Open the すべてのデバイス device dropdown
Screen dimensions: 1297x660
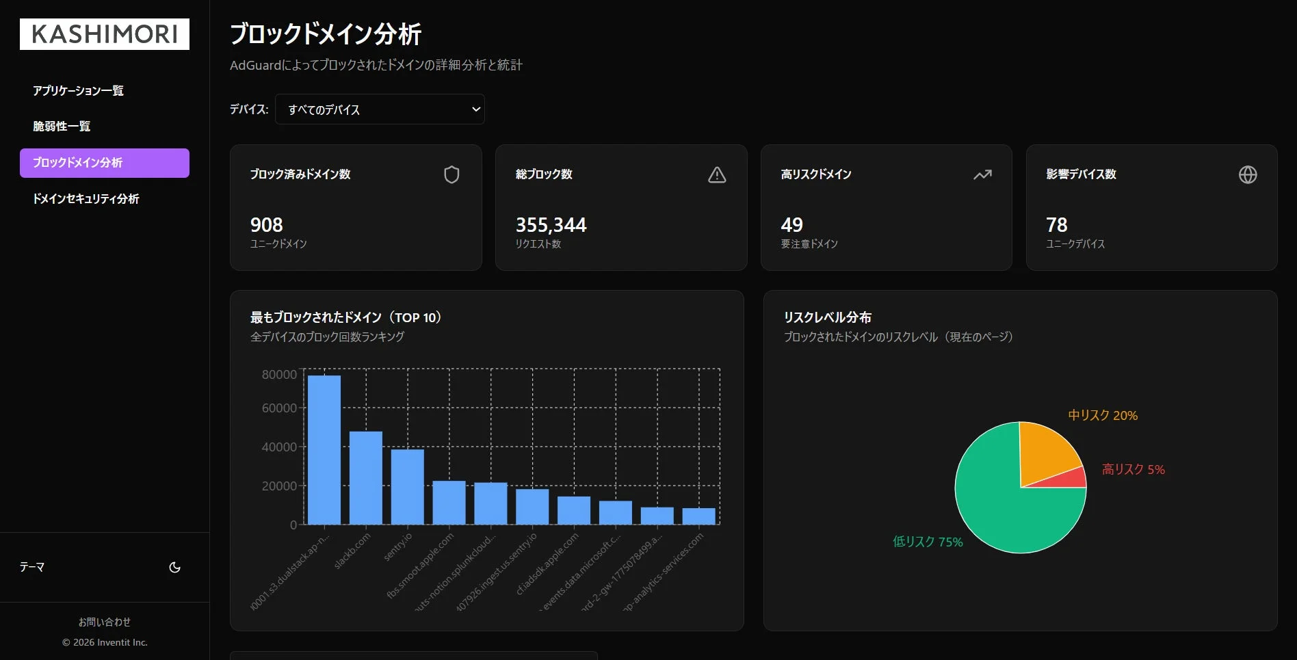[380, 109]
